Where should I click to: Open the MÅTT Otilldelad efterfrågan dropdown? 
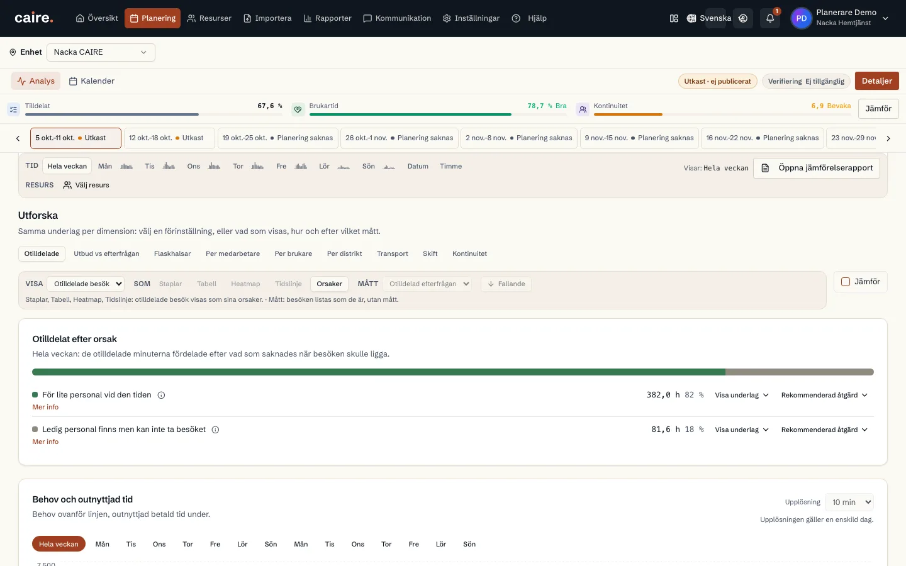pyautogui.click(x=427, y=284)
